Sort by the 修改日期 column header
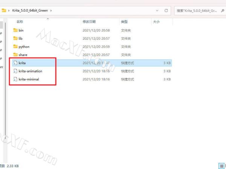Viewport: 226px width, 169px height. tap(89, 22)
